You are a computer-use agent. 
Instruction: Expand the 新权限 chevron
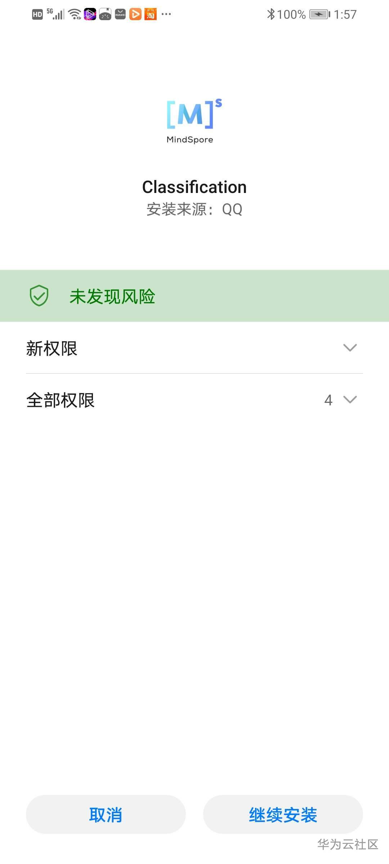[x=350, y=348]
